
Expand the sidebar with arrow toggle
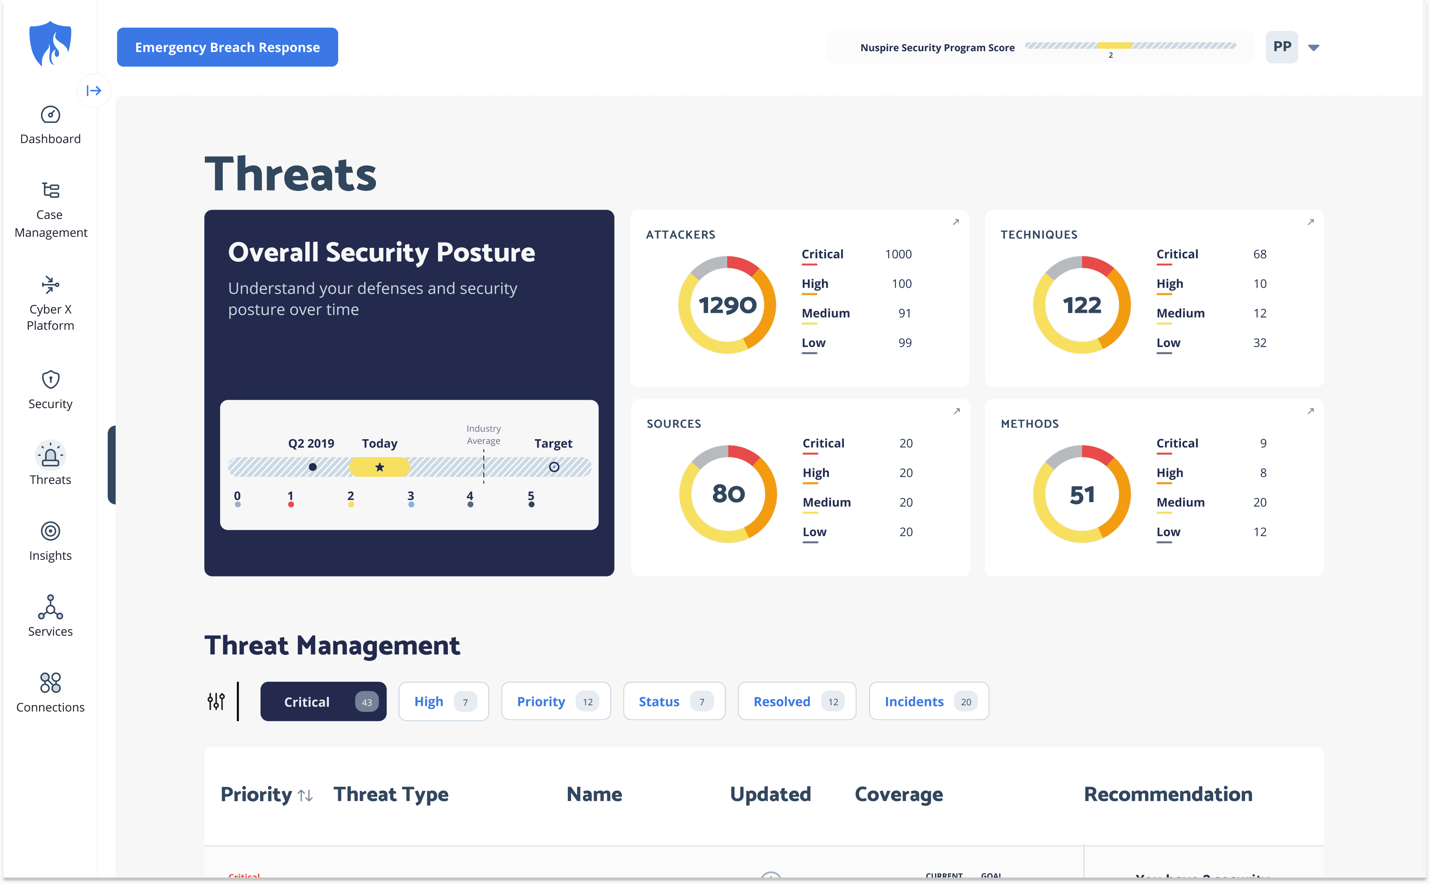pyautogui.click(x=93, y=91)
